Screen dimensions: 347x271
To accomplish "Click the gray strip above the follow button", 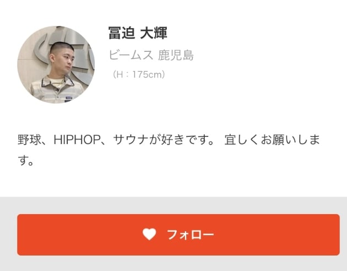I will (x=173, y=205).
